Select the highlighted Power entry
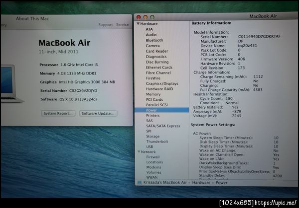 coord(161,110)
